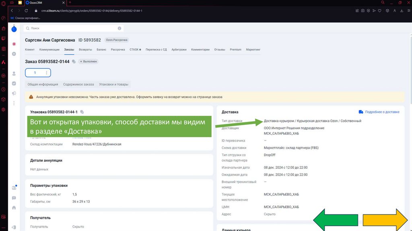Open the tasks checkmark icon in CRM sidebar

tap(14, 83)
